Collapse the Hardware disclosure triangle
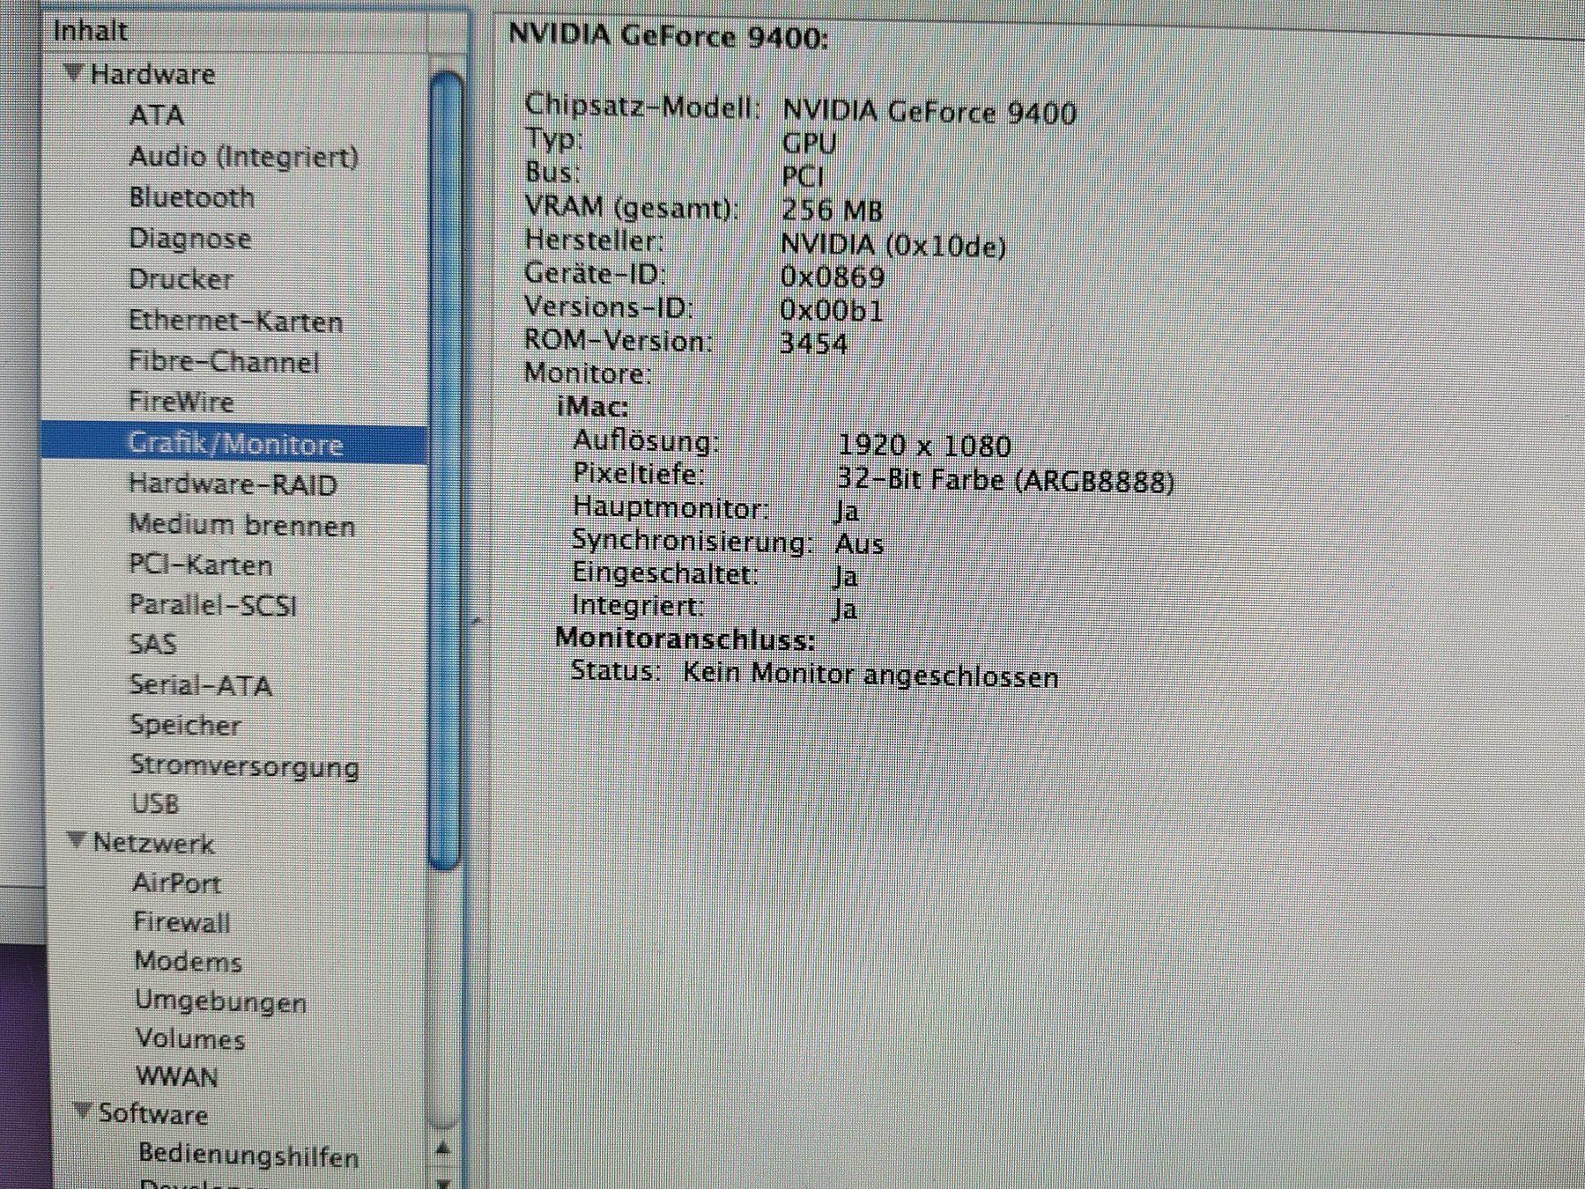This screenshot has height=1189, width=1585. (75, 71)
